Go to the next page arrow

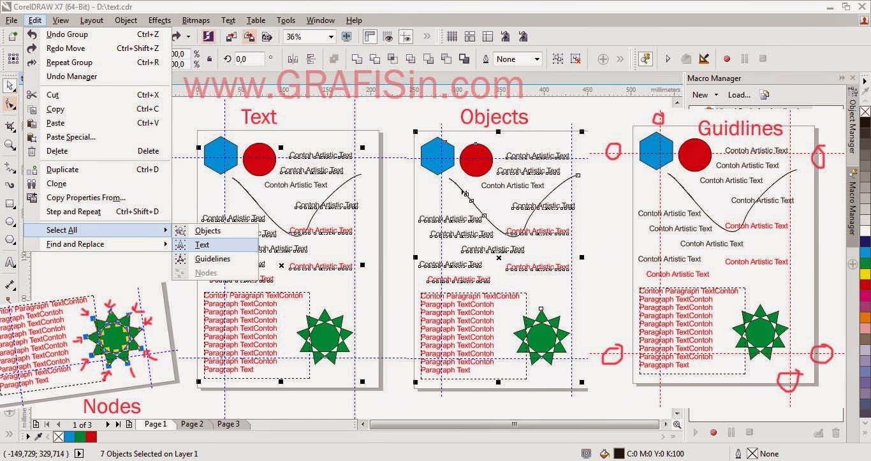click(x=108, y=425)
